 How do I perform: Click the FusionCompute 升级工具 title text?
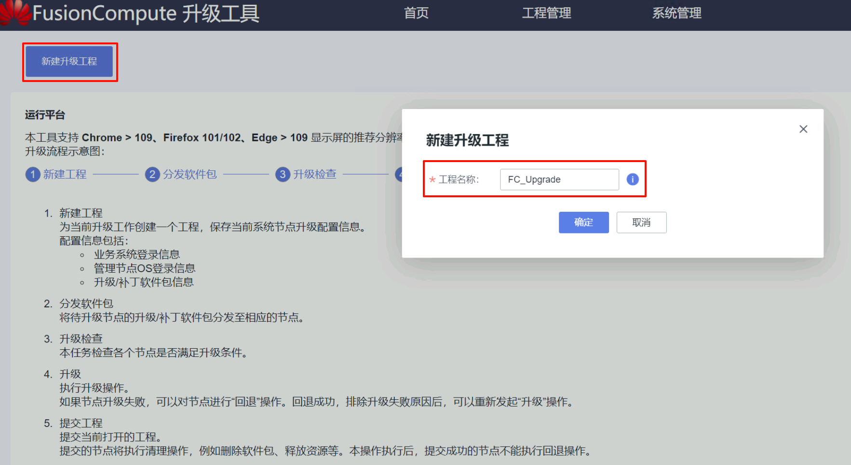click(146, 14)
